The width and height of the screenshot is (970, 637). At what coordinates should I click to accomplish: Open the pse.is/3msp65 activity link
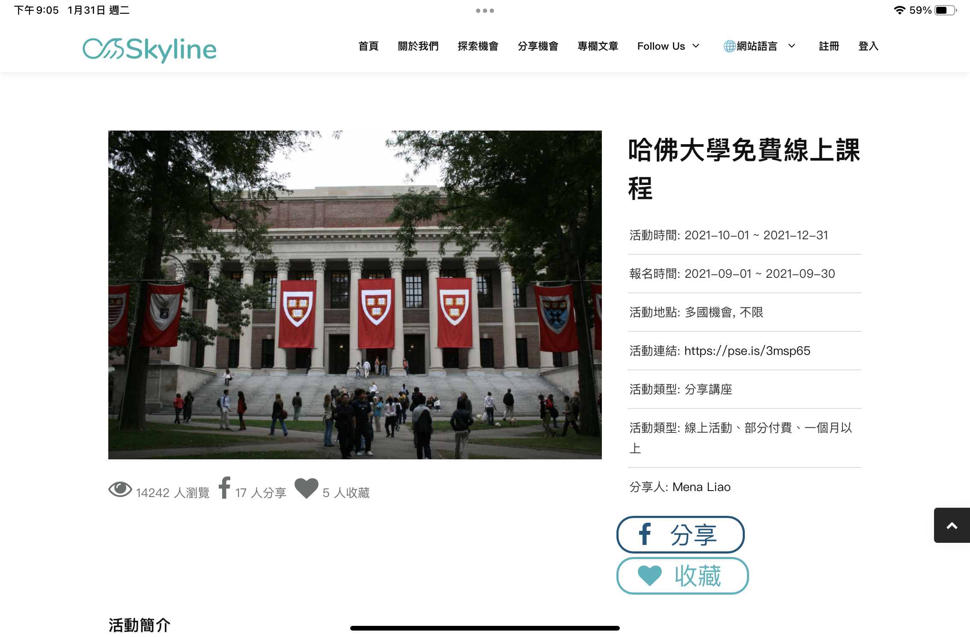pos(747,351)
